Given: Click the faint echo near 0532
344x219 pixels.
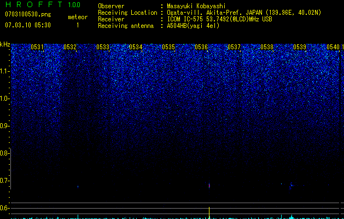Looking at the screenshot, I should tap(78, 187).
